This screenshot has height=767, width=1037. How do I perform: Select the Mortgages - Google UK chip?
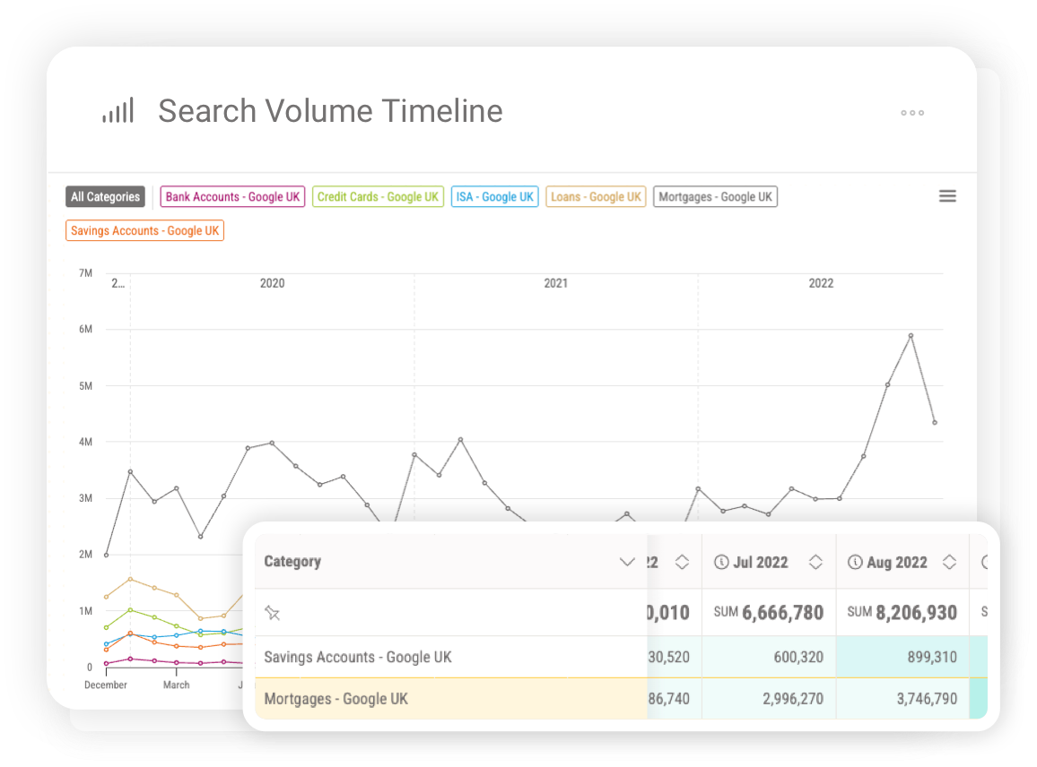[715, 196]
